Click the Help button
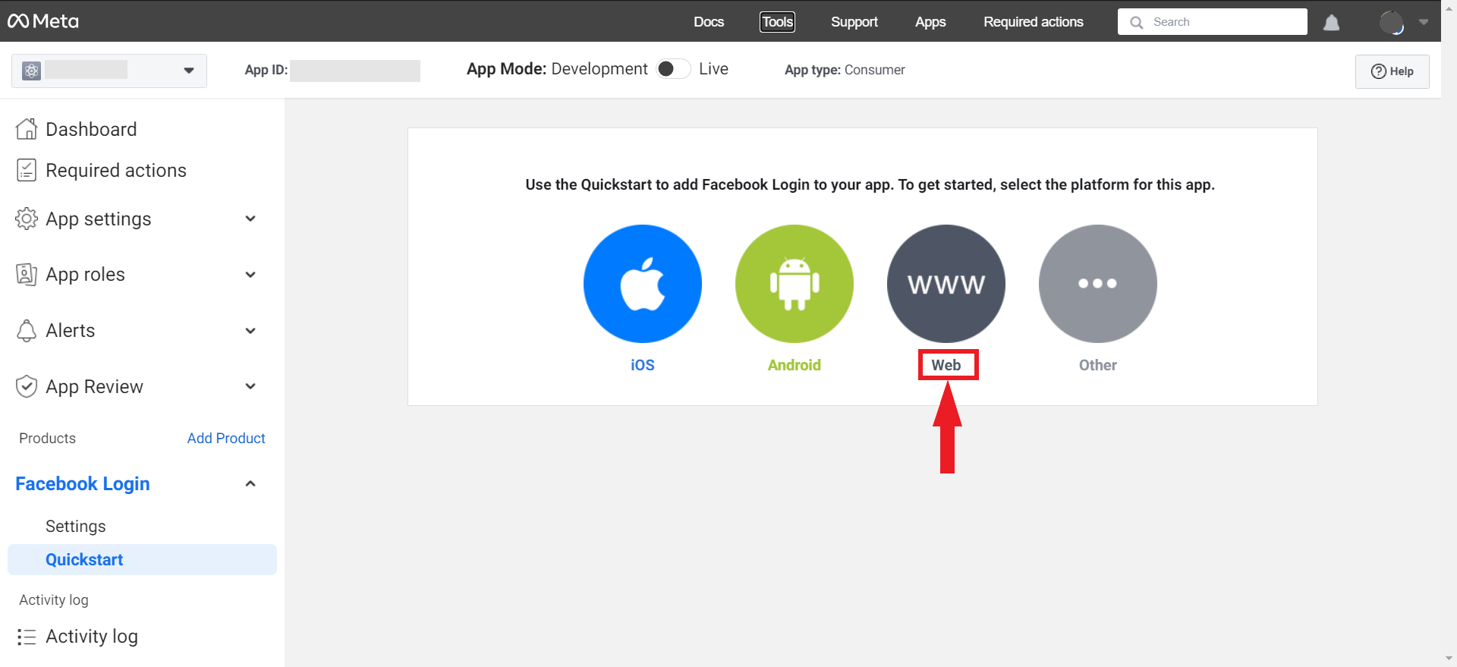 pyautogui.click(x=1392, y=71)
